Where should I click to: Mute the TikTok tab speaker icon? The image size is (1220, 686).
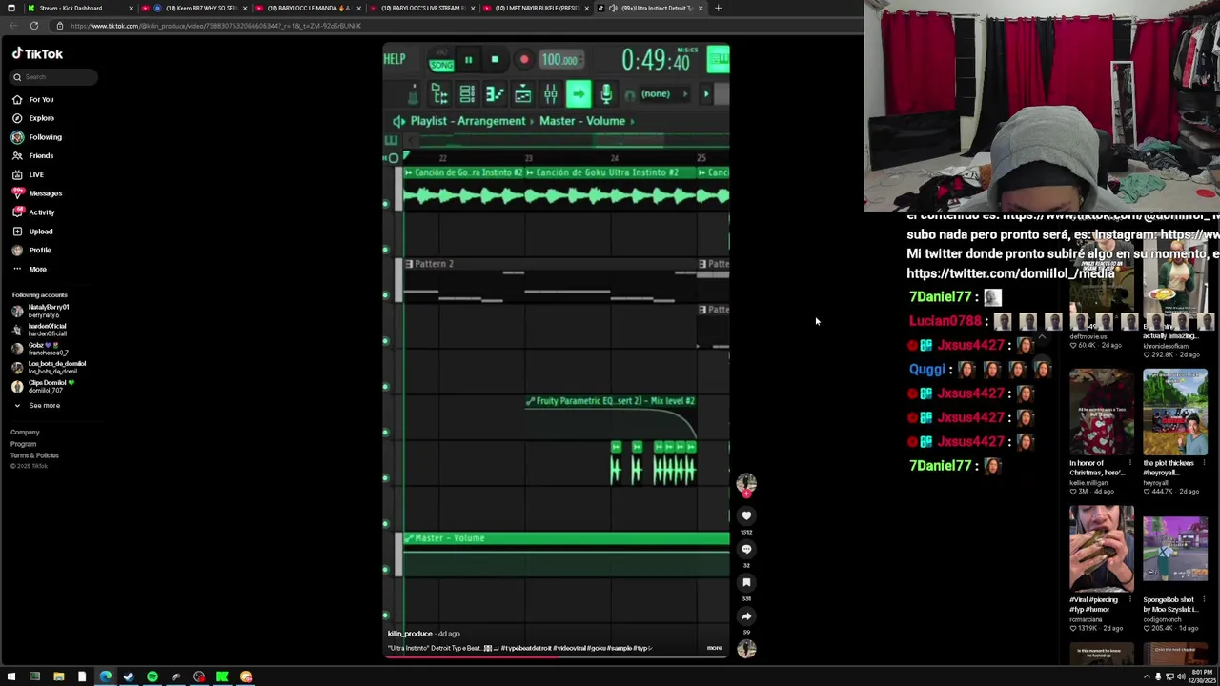coord(613,8)
